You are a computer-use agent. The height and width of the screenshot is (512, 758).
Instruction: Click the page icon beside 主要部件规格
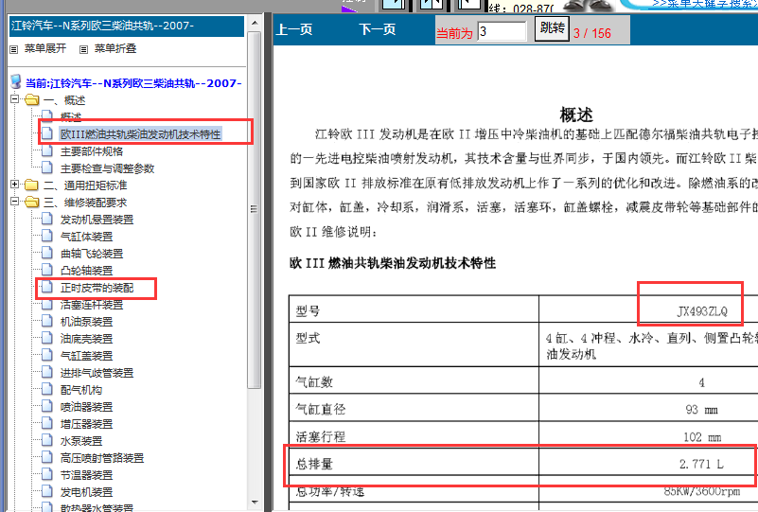click(47, 150)
